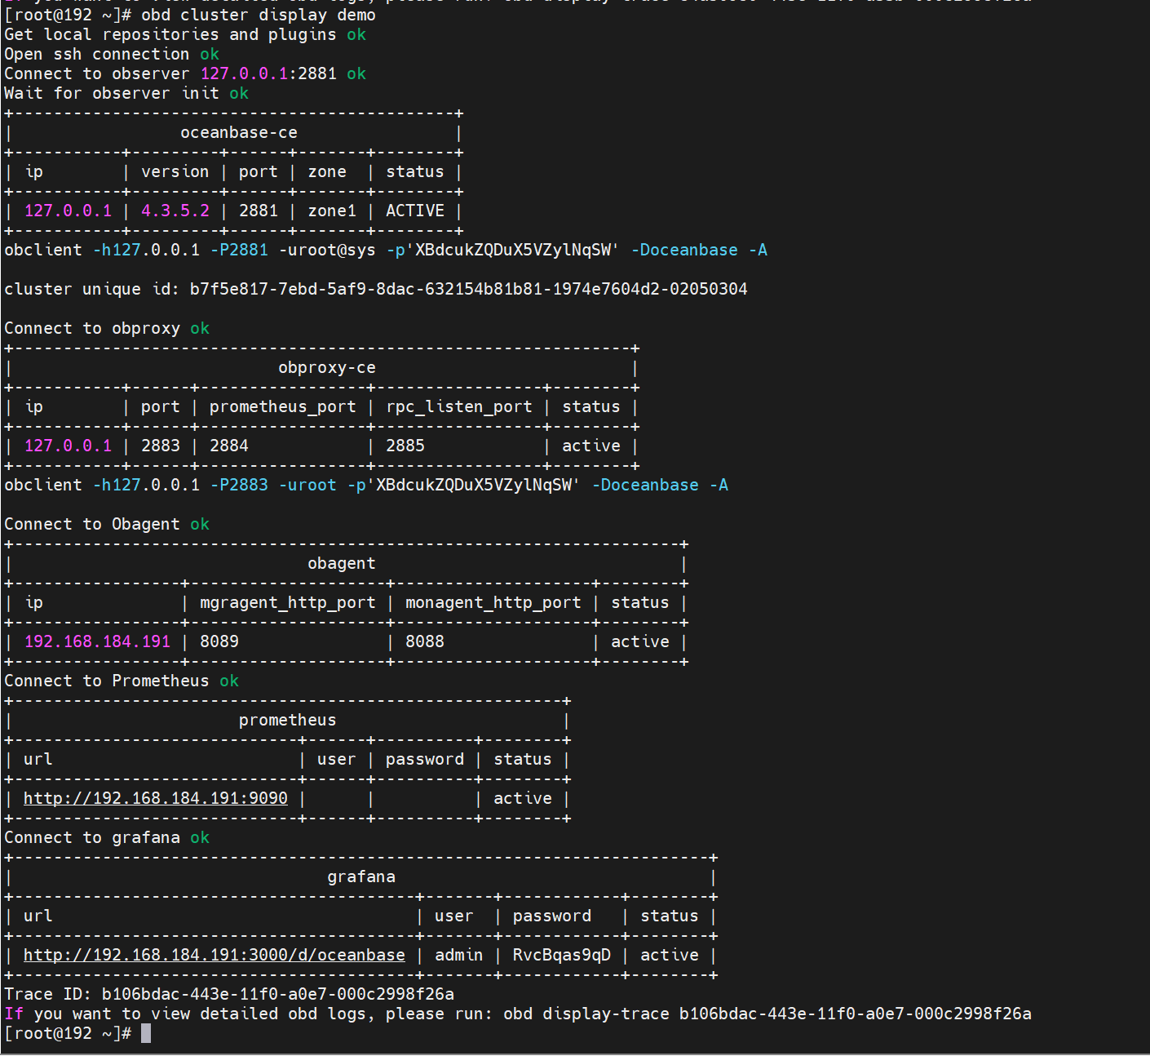Click the grafana table title

361,876
